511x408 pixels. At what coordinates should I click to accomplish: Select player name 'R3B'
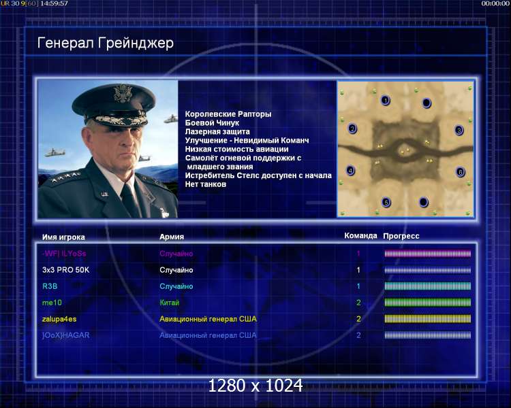click(x=50, y=286)
